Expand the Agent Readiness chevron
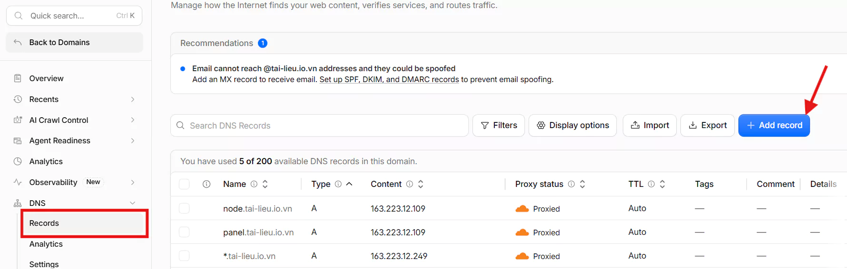The height and width of the screenshot is (269, 847). click(x=133, y=140)
